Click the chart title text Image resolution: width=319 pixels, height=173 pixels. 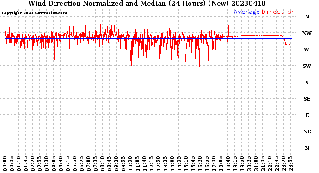[x=147, y=3]
